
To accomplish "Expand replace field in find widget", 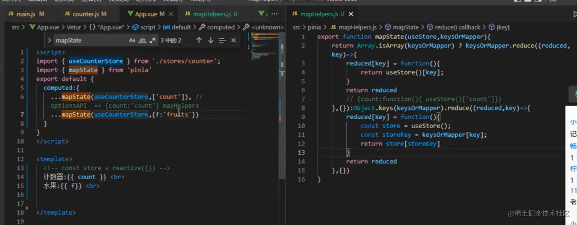I will coord(49,40).
